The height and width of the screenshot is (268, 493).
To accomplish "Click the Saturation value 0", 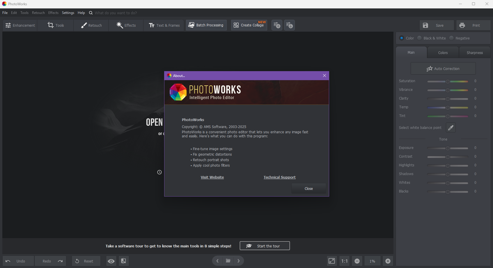I will 475,81.
